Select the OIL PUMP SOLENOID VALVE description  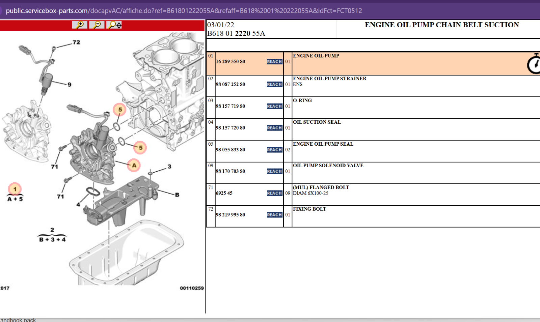coord(328,166)
